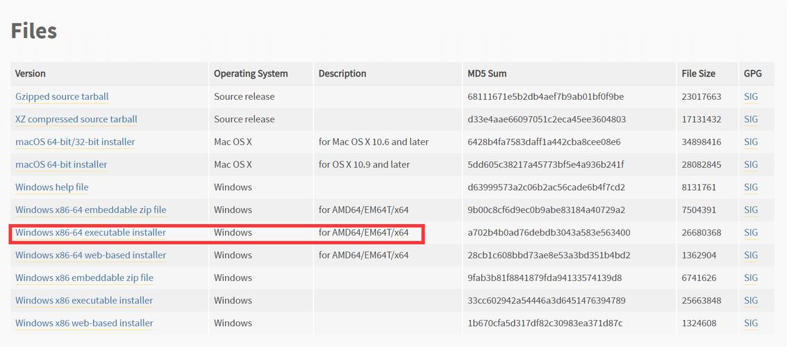Open SIG for Windows x86-64 executable installer
Viewport: 787px width, 347px height.
751,232
